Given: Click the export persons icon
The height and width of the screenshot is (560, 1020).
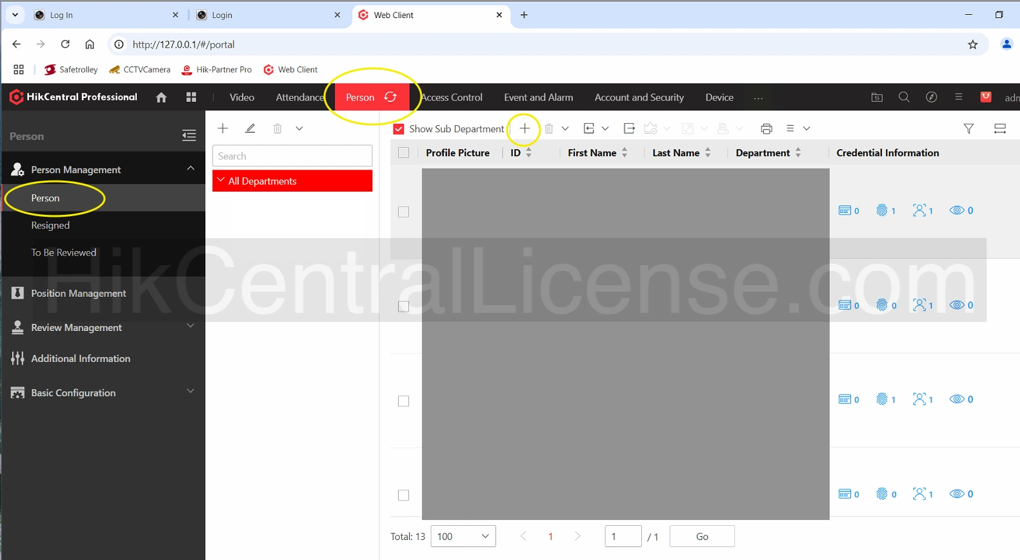Looking at the screenshot, I should 629,128.
